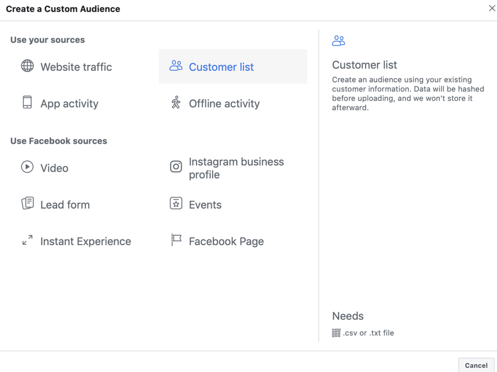
Task: Click the walking person Offline activity icon
Action: tap(176, 103)
